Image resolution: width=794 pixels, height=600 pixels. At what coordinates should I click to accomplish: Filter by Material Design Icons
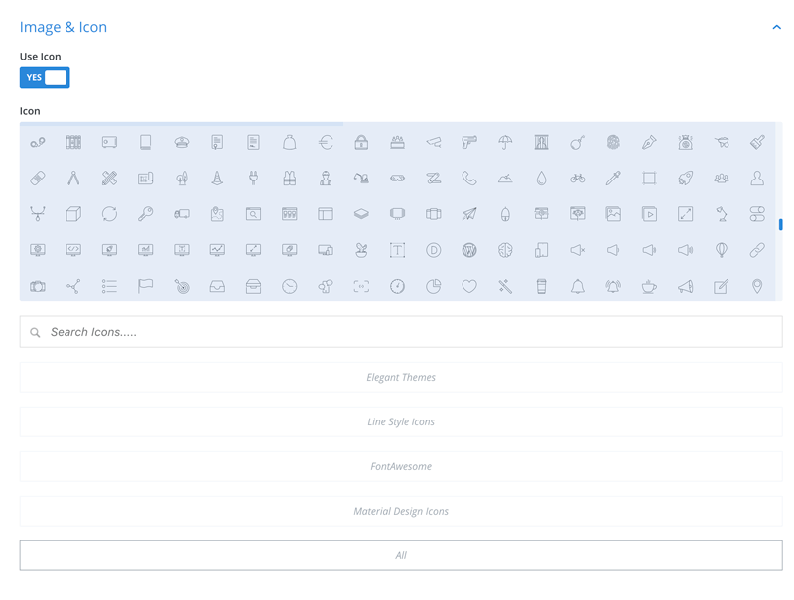401,511
